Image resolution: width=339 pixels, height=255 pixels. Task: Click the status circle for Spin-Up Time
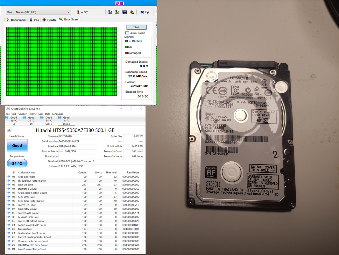(x=9, y=185)
